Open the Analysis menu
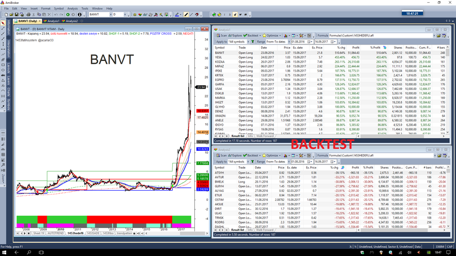The width and height of the screenshot is (456, 256). 72,9
